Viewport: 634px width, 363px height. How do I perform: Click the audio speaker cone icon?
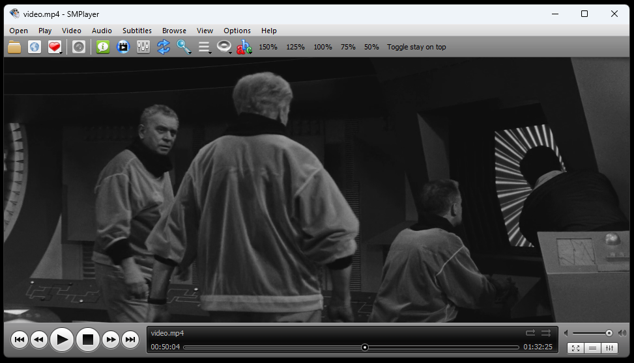point(223,47)
